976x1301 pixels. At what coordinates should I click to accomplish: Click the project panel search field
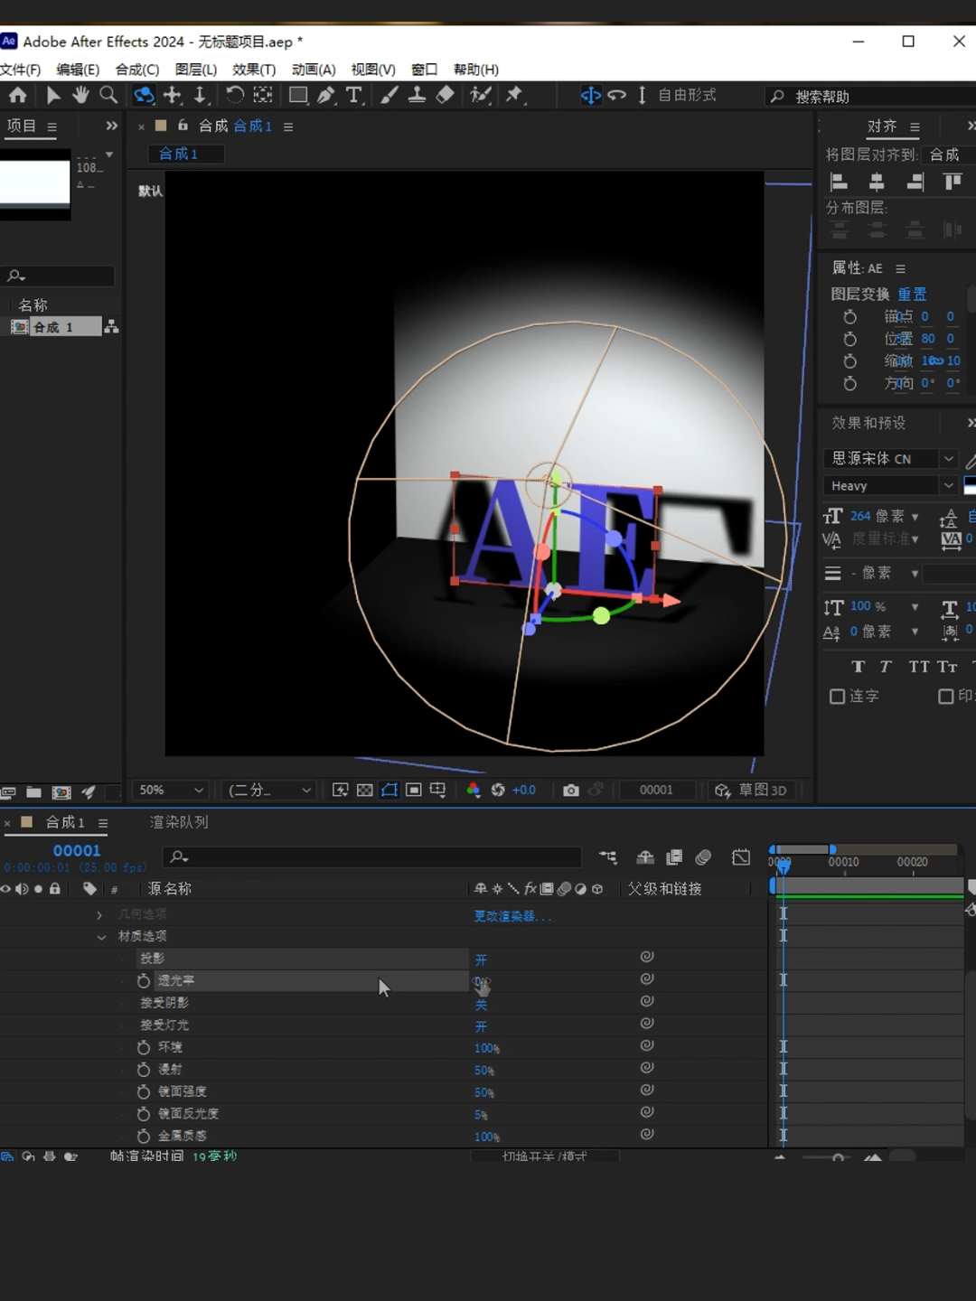pos(59,276)
